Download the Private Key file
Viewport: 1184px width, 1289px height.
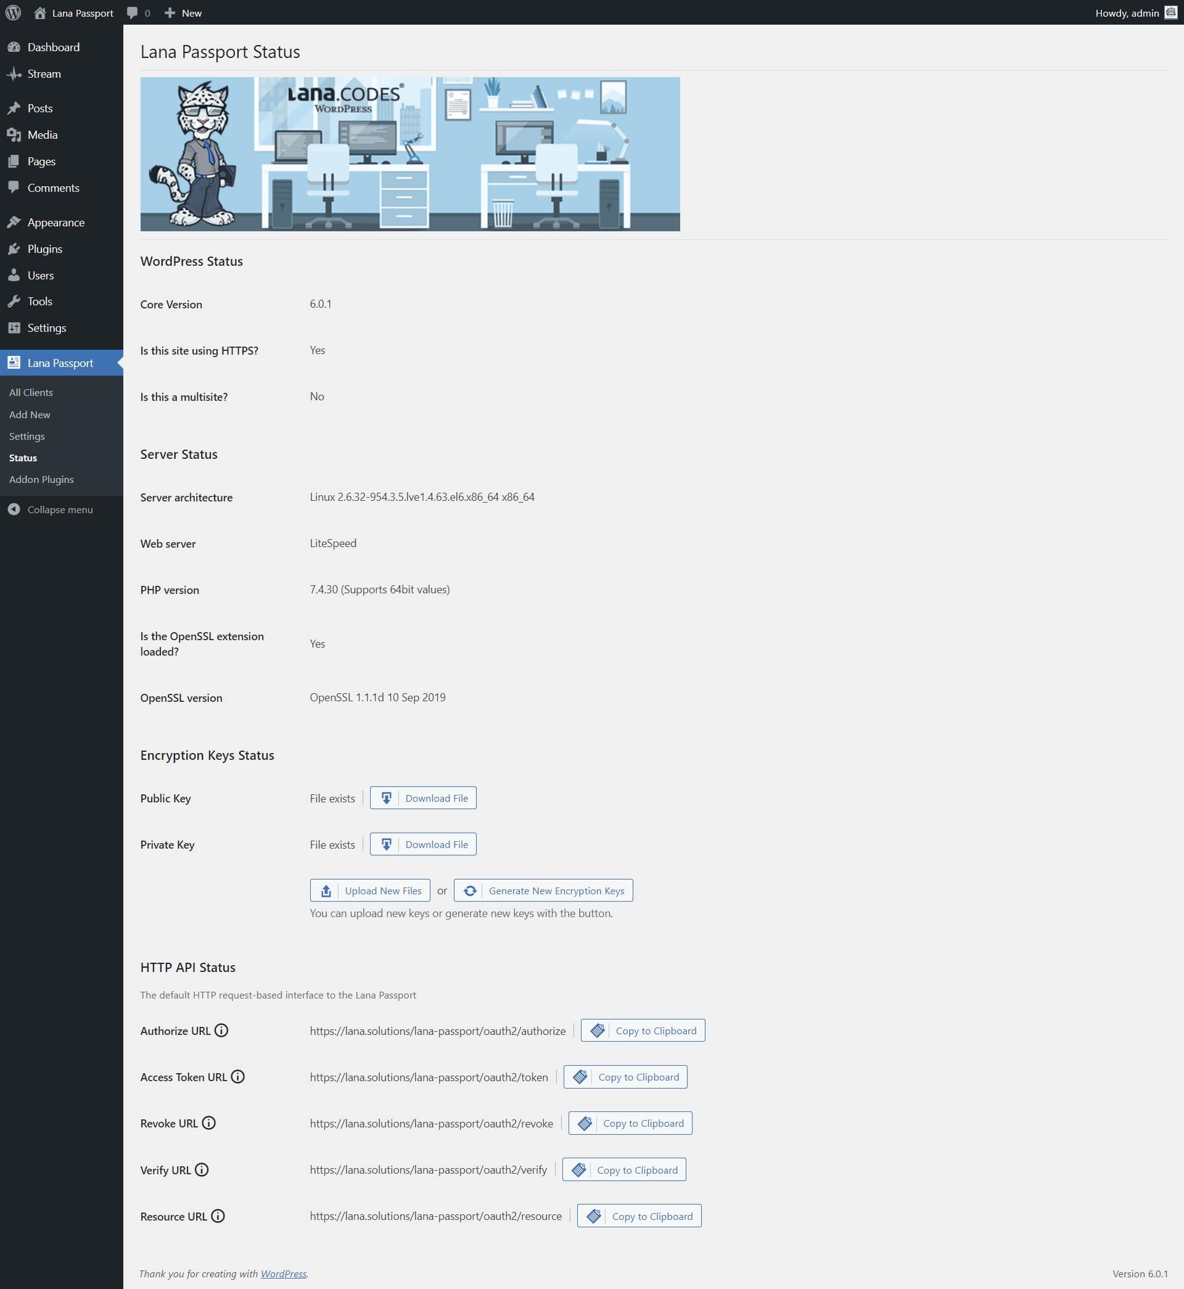[423, 844]
